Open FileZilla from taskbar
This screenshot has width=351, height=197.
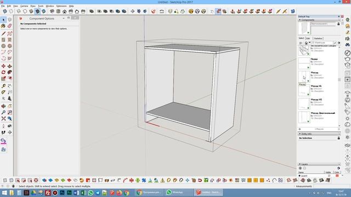pos(48,193)
